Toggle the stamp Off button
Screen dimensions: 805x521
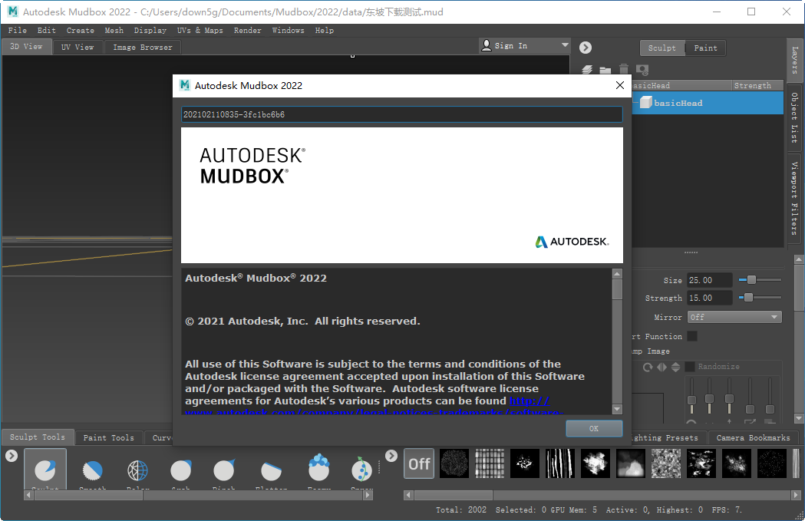pyautogui.click(x=418, y=463)
